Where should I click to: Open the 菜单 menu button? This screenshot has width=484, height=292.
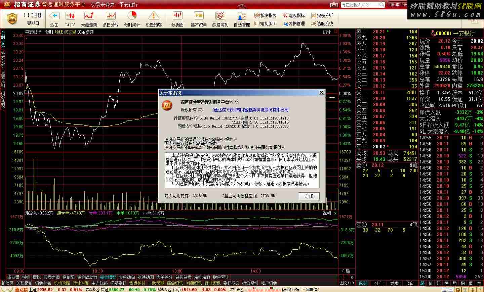click(395, 5)
